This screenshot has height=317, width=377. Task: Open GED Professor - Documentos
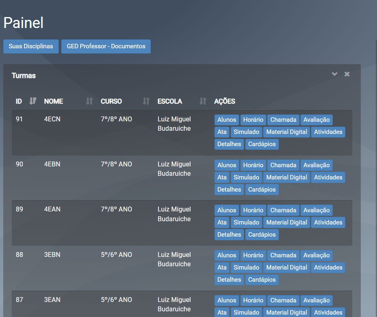[106, 46]
